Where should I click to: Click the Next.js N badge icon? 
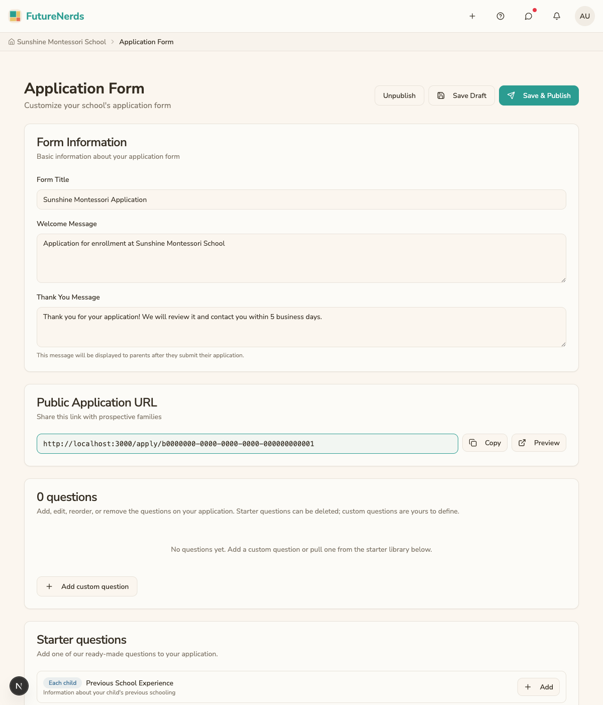click(x=19, y=686)
